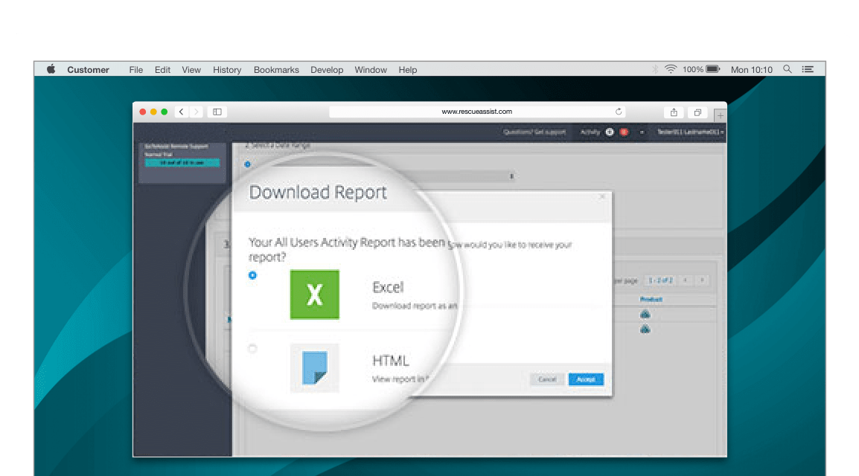Click the reload page icon in address bar
Image resolution: width=859 pixels, height=476 pixels.
619,112
